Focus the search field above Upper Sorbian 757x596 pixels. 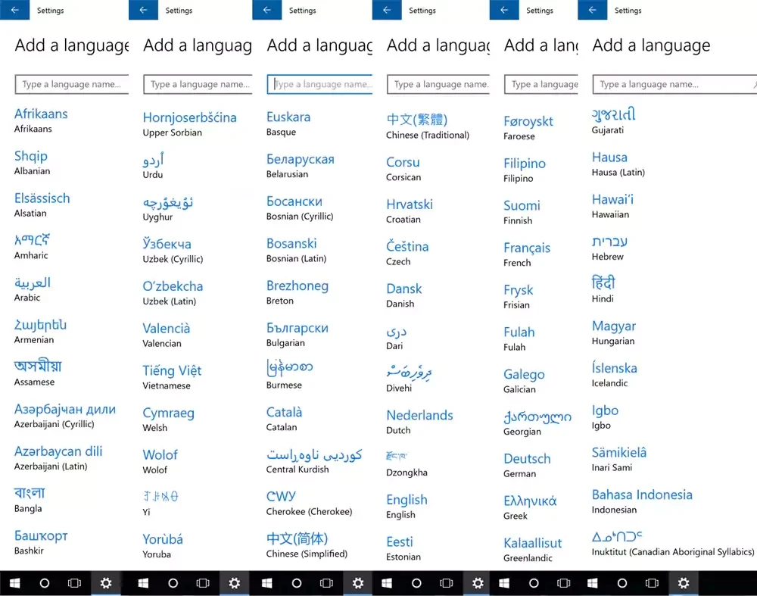[x=198, y=84]
